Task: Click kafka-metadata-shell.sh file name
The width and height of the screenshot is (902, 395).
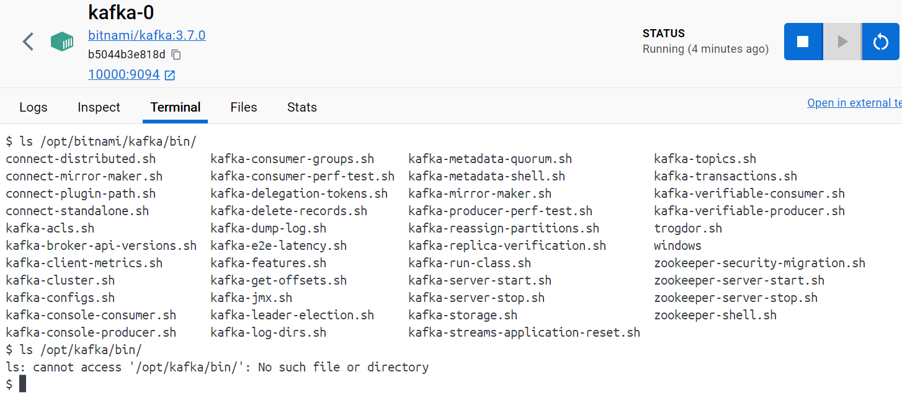Action: click(487, 176)
